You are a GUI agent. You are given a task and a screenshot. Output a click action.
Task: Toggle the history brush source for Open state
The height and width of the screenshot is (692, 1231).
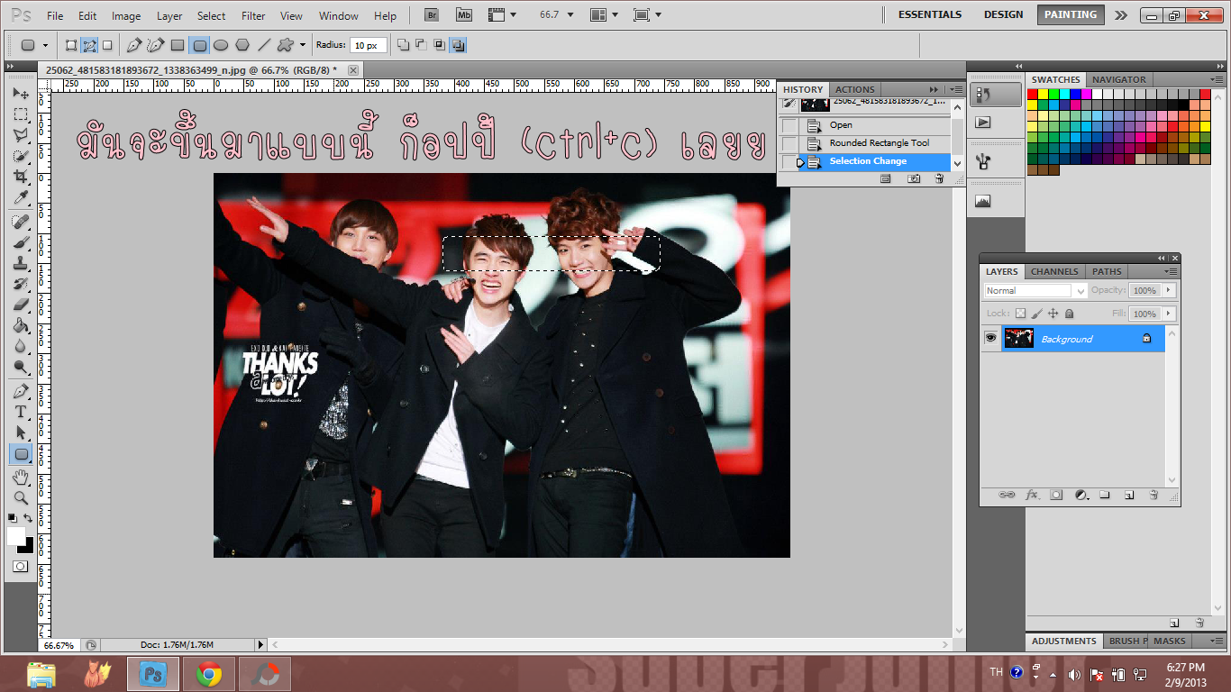[x=789, y=125]
